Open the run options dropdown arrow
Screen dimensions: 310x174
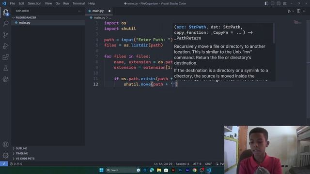[293, 11]
